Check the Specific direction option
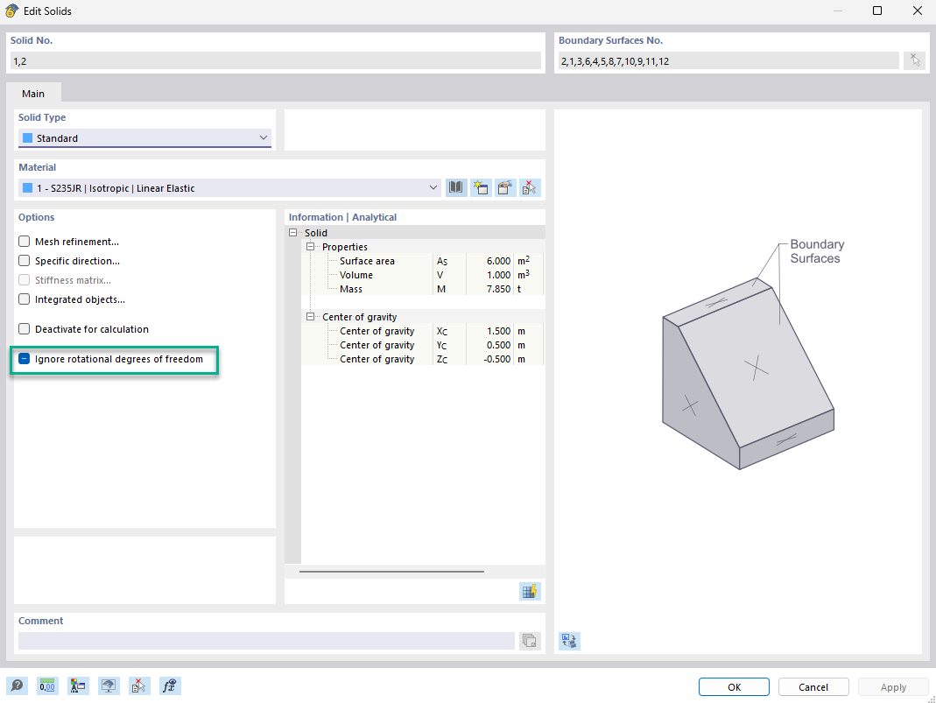Screen dimensions: 936x703 [x=24, y=260]
